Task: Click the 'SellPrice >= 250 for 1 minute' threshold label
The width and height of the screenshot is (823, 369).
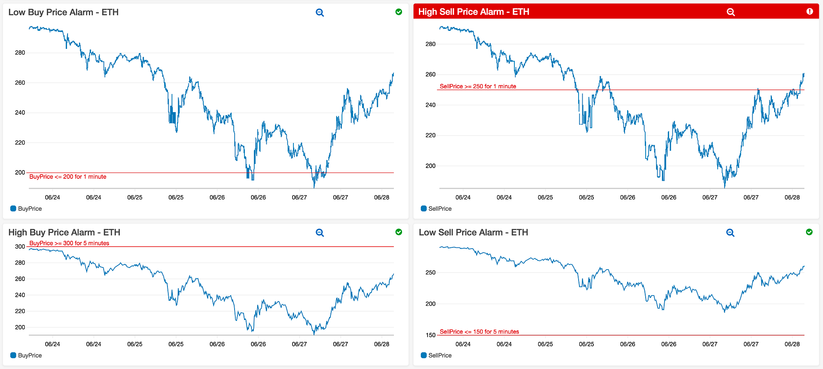Action: [x=478, y=86]
